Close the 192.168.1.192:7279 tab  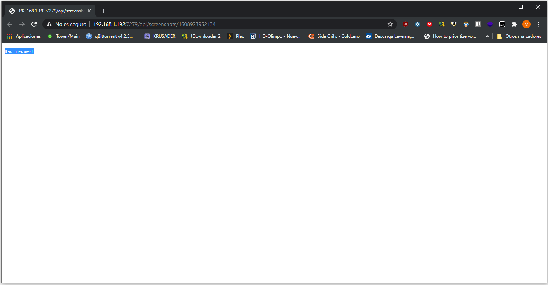[x=89, y=11]
